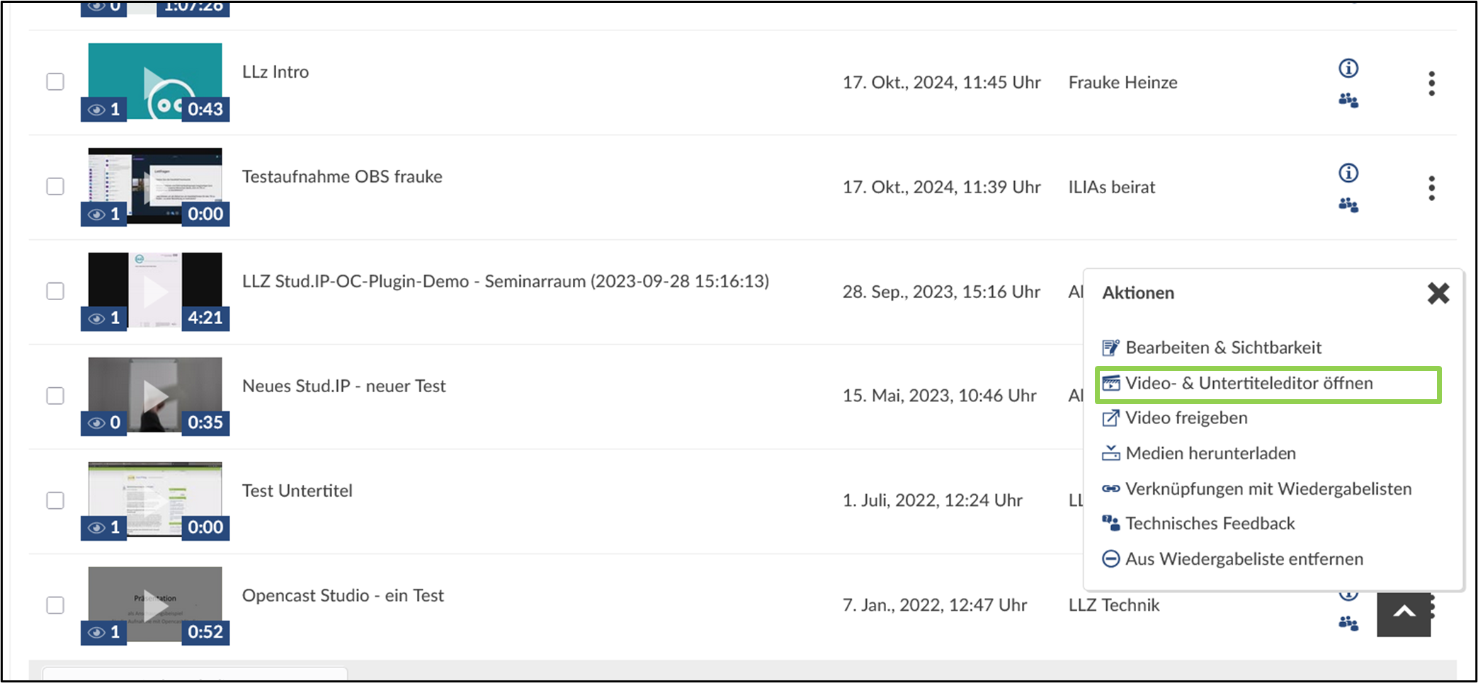This screenshot has width=1478, height=683.
Task: Click group icon in Testaufnahme OBS frauke row
Action: (1348, 205)
